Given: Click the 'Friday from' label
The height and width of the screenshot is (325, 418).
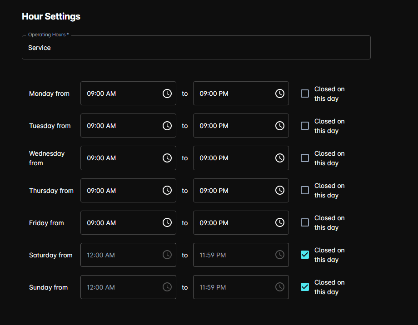Looking at the screenshot, I should click(x=46, y=223).
